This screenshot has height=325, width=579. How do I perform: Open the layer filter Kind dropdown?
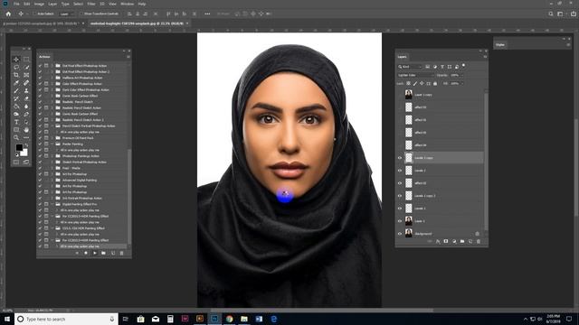pyautogui.click(x=410, y=67)
